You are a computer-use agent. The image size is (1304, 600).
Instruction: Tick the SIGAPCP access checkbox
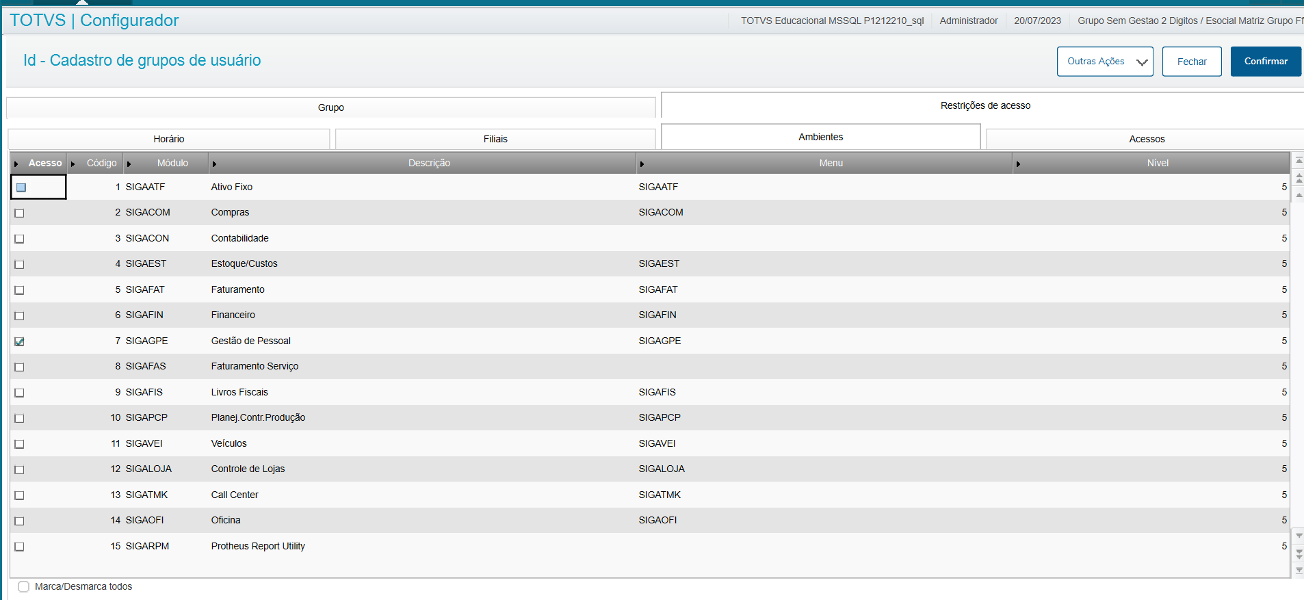19,419
